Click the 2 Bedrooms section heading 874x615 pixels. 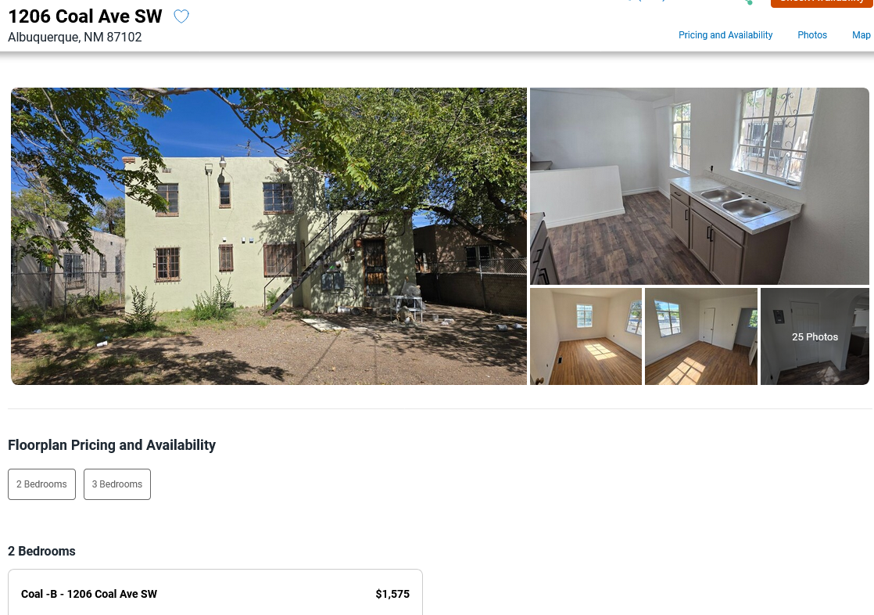[41, 551]
